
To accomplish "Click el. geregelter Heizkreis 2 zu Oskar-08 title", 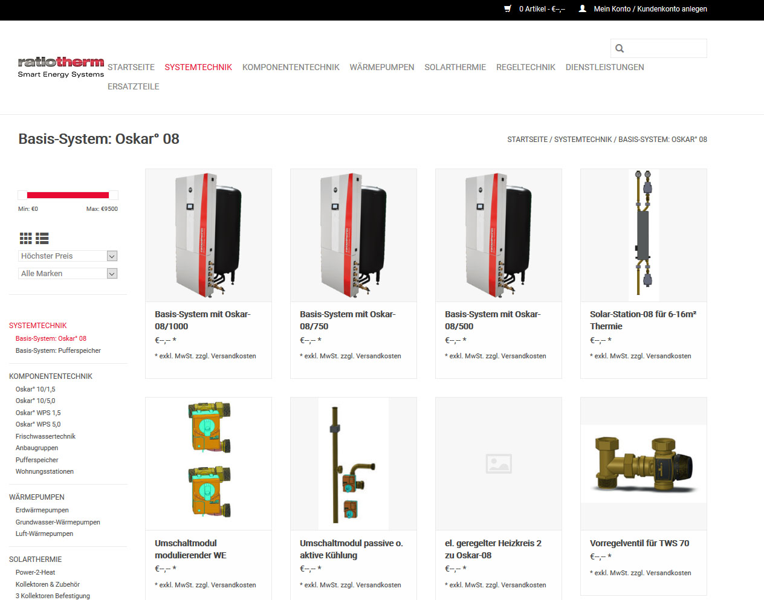I will tap(493, 549).
